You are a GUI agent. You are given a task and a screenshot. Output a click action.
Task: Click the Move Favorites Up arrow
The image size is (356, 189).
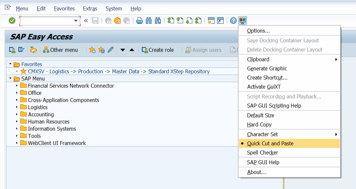(x=132, y=50)
